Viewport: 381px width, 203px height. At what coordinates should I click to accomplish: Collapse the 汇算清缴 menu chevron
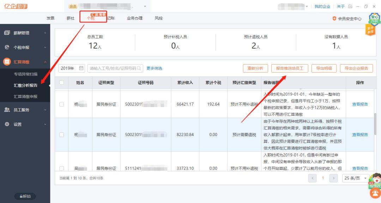[x=45, y=62]
